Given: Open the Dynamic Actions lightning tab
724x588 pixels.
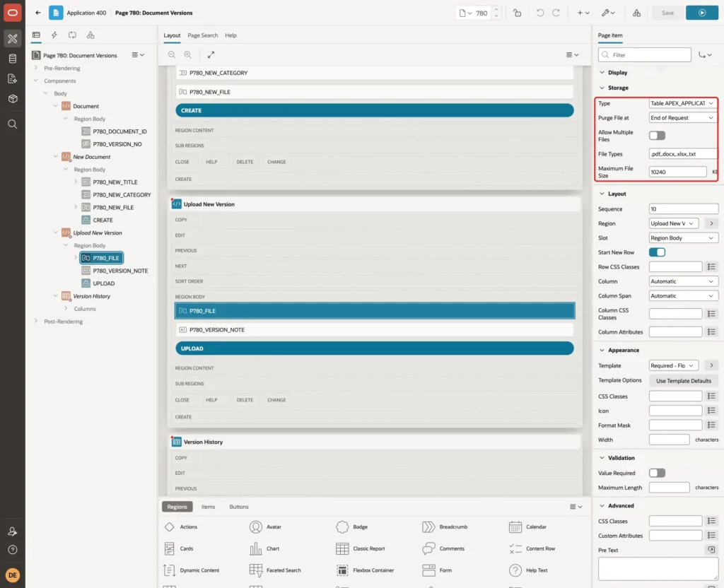Looking at the screenshot, I should [54, 35].
